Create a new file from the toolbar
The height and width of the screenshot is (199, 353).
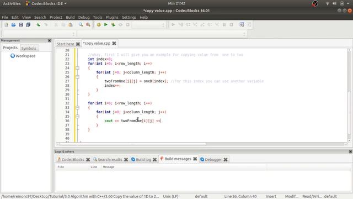pos(6,24)
